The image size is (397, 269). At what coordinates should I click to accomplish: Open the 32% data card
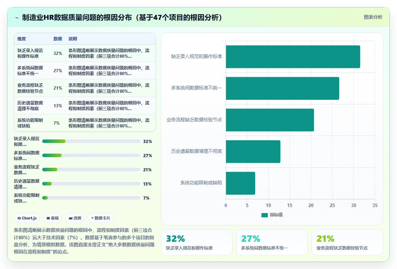click(197, 242)
